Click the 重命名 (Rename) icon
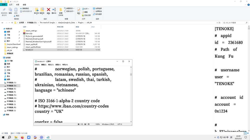250x140 pixels. coord(54,10)
